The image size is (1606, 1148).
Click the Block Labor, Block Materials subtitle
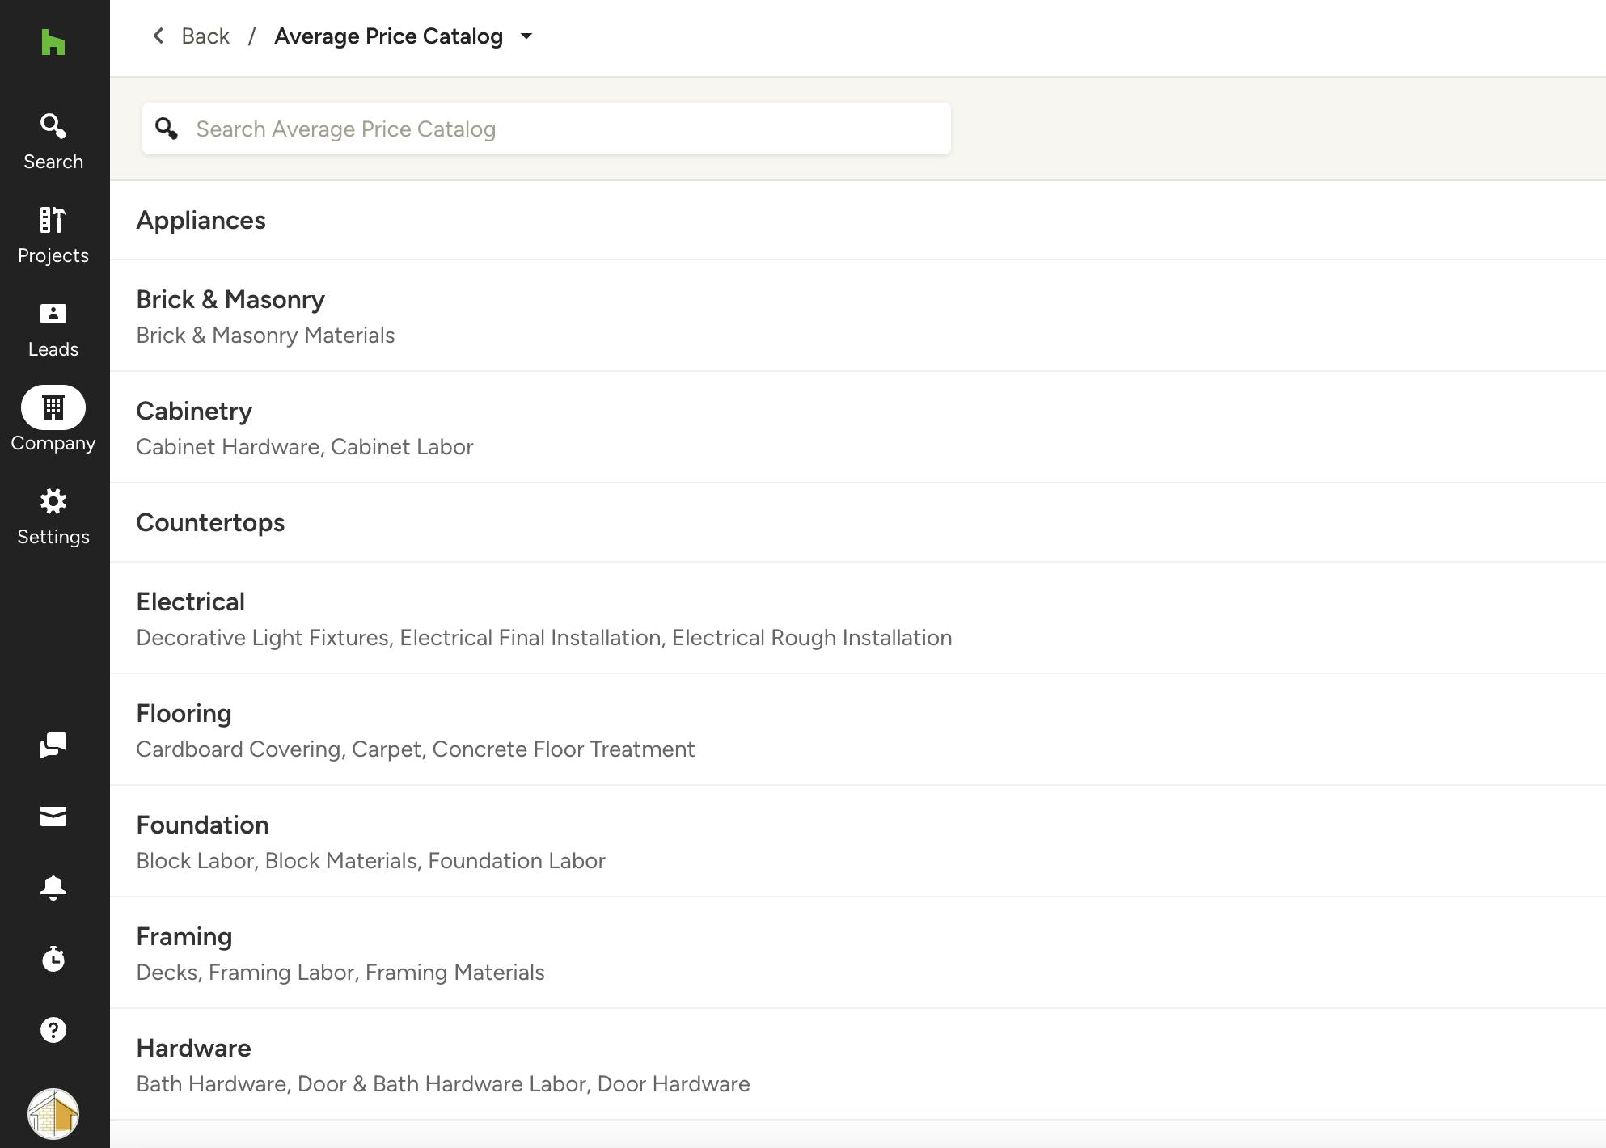coord(370,861)
